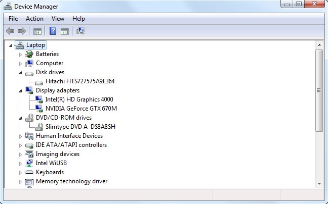Expand the Intel WiUSB category
The image size is (328, 204).
[x=20, y=164]
